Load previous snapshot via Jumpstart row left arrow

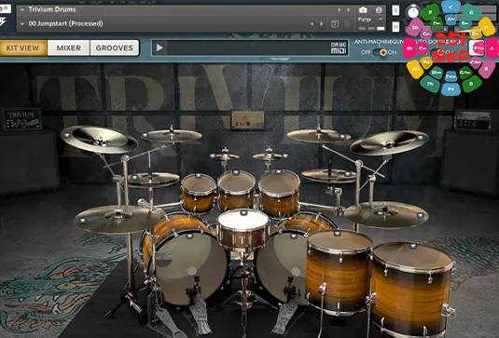coord(312,24)
